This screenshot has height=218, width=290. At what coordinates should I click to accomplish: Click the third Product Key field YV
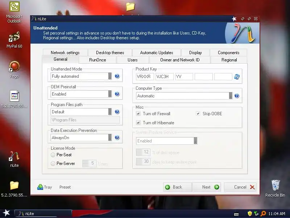click(x=184, y=77)
